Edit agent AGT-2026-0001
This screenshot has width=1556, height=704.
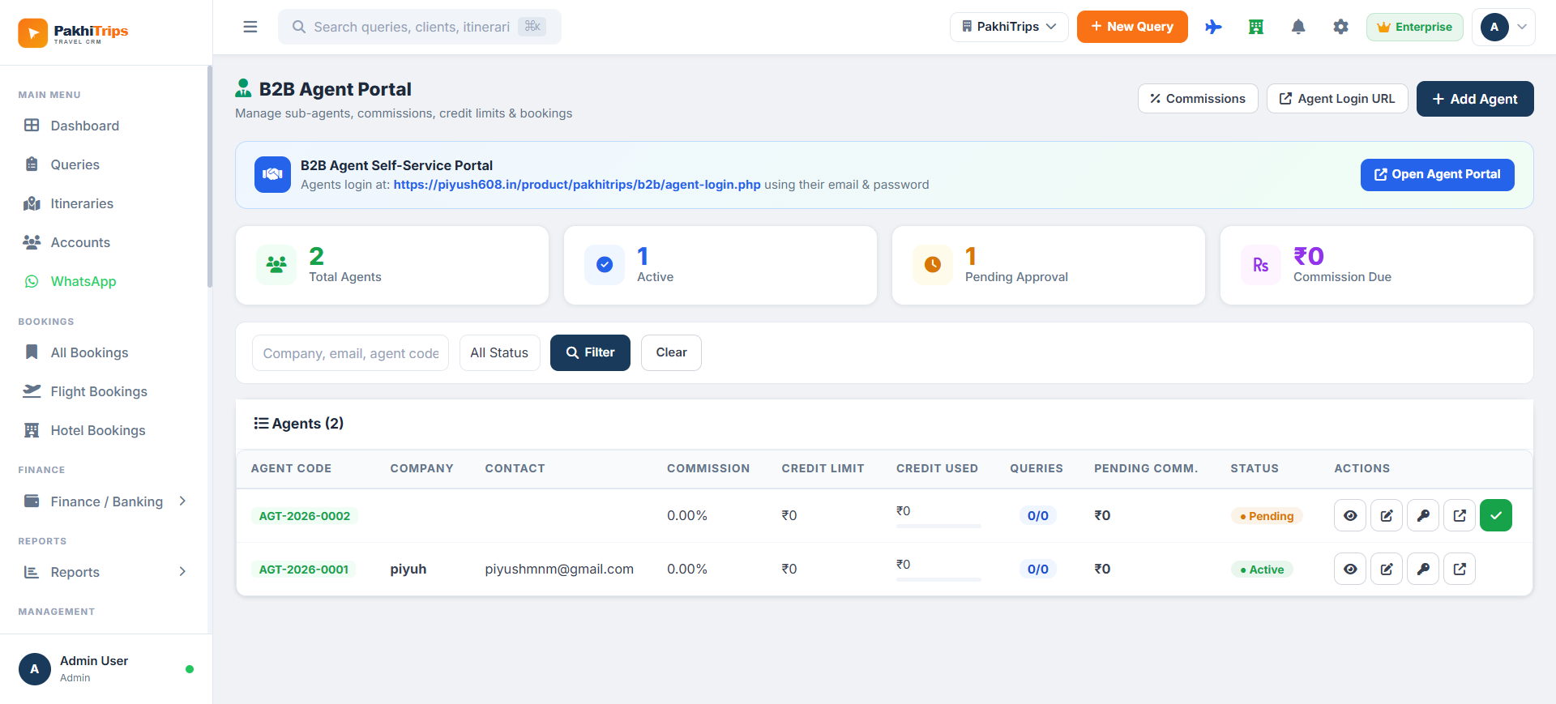coord(1387,569)
